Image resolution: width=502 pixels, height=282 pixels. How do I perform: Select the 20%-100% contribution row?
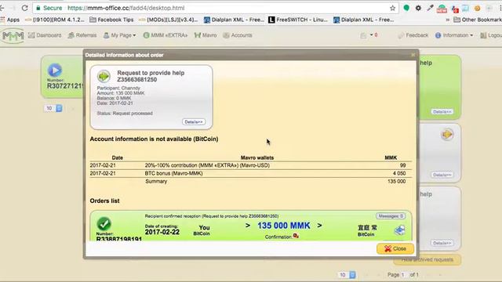pyautogui.click(x=251, y=165)
